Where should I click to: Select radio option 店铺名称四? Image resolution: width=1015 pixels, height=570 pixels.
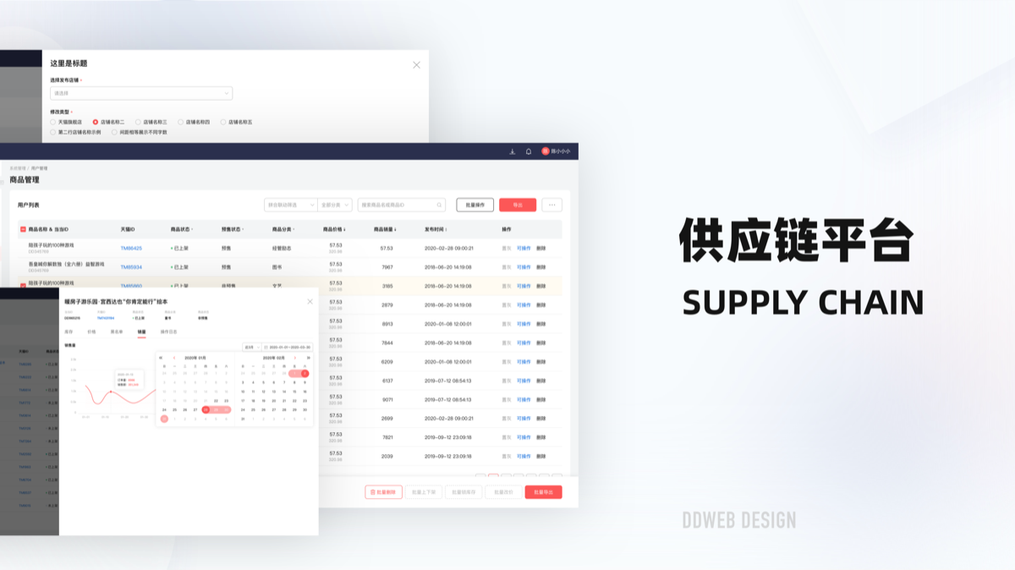pos(180,122)
